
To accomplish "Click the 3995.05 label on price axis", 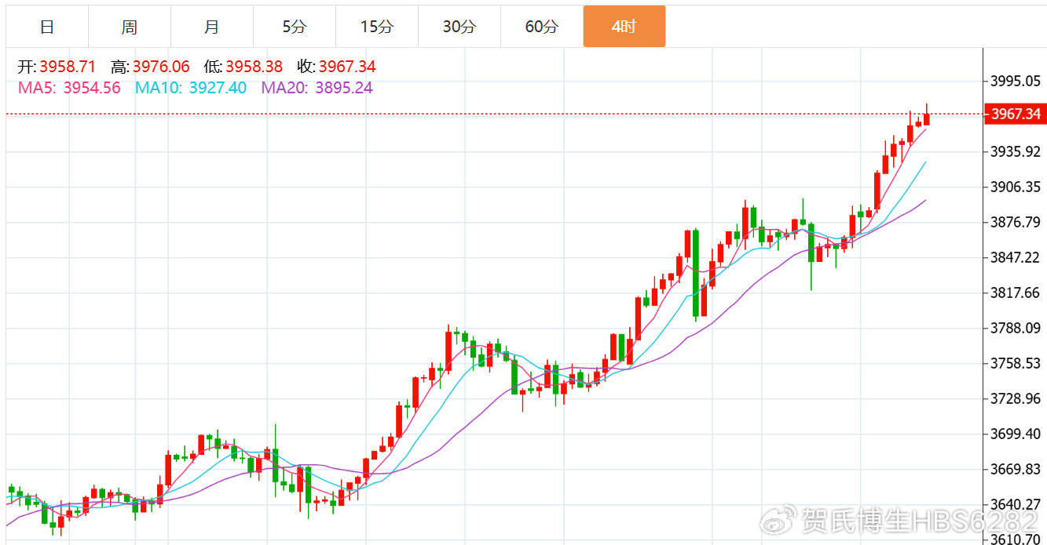I will (x=1016, y=81).
